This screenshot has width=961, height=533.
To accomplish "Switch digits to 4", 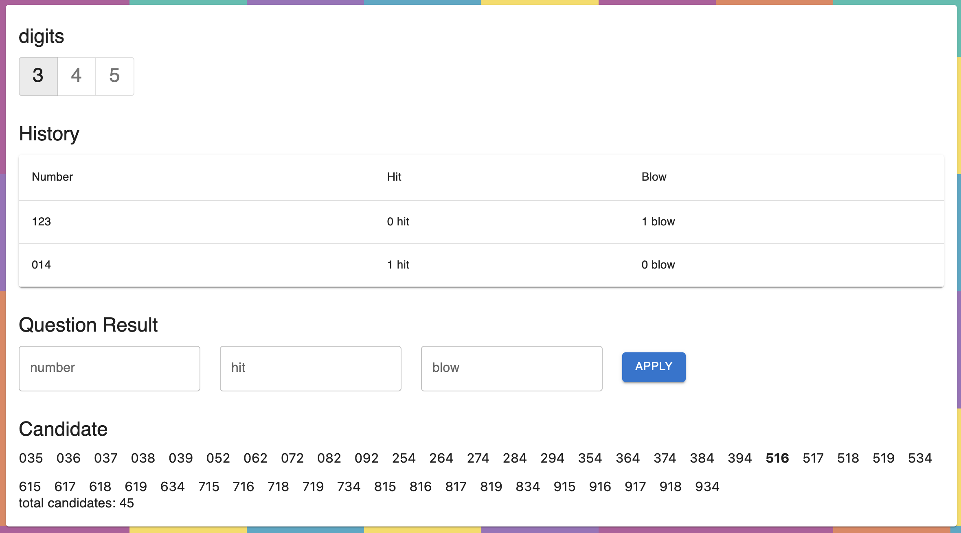I will [77, 76].
